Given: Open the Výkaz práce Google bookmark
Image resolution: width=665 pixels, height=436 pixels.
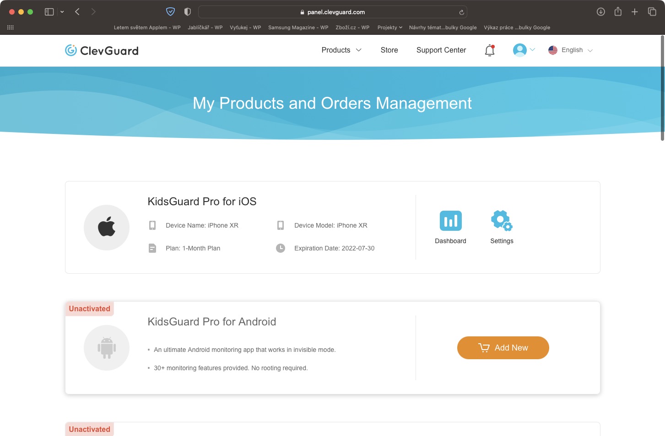Looking at the screenshot, I should [x=517, y=27].
